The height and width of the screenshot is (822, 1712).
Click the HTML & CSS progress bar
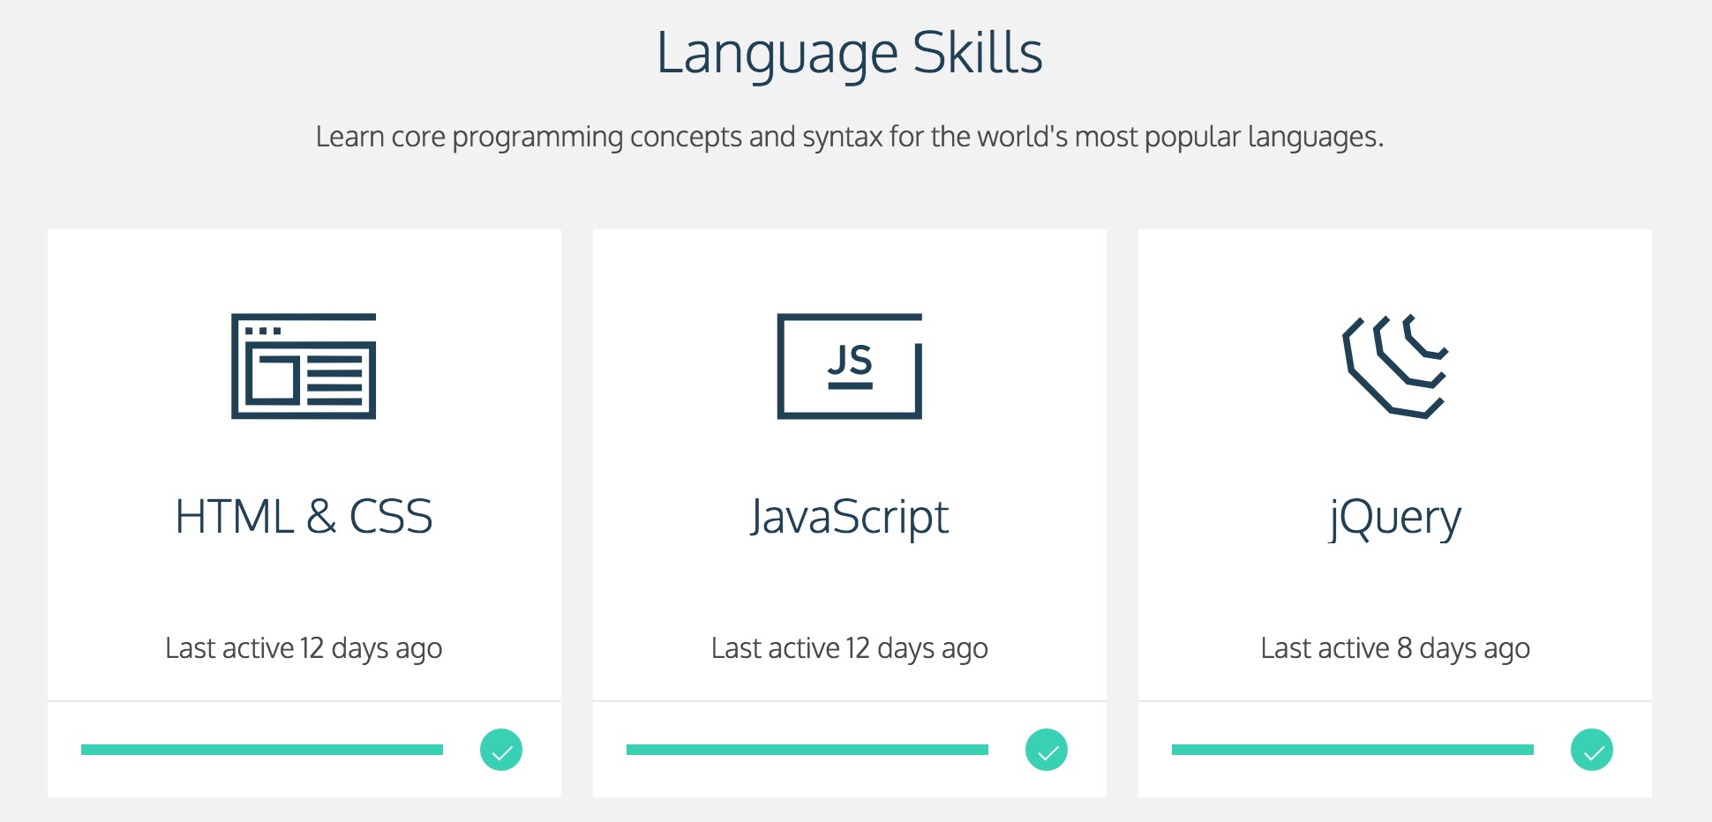(x=262, y=750)
